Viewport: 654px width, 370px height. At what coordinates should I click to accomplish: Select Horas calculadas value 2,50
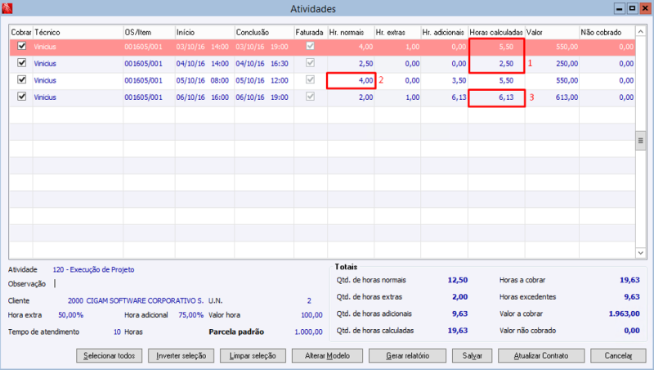pos(506,64)
